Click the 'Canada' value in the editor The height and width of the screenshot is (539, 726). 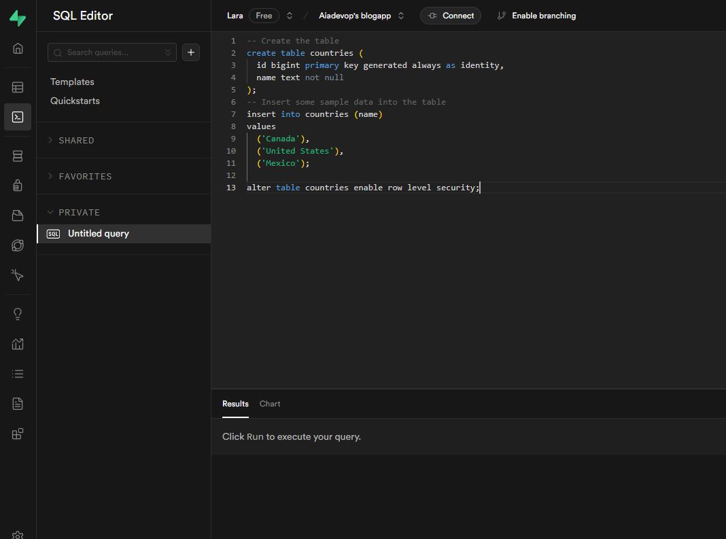click(280, 139)
